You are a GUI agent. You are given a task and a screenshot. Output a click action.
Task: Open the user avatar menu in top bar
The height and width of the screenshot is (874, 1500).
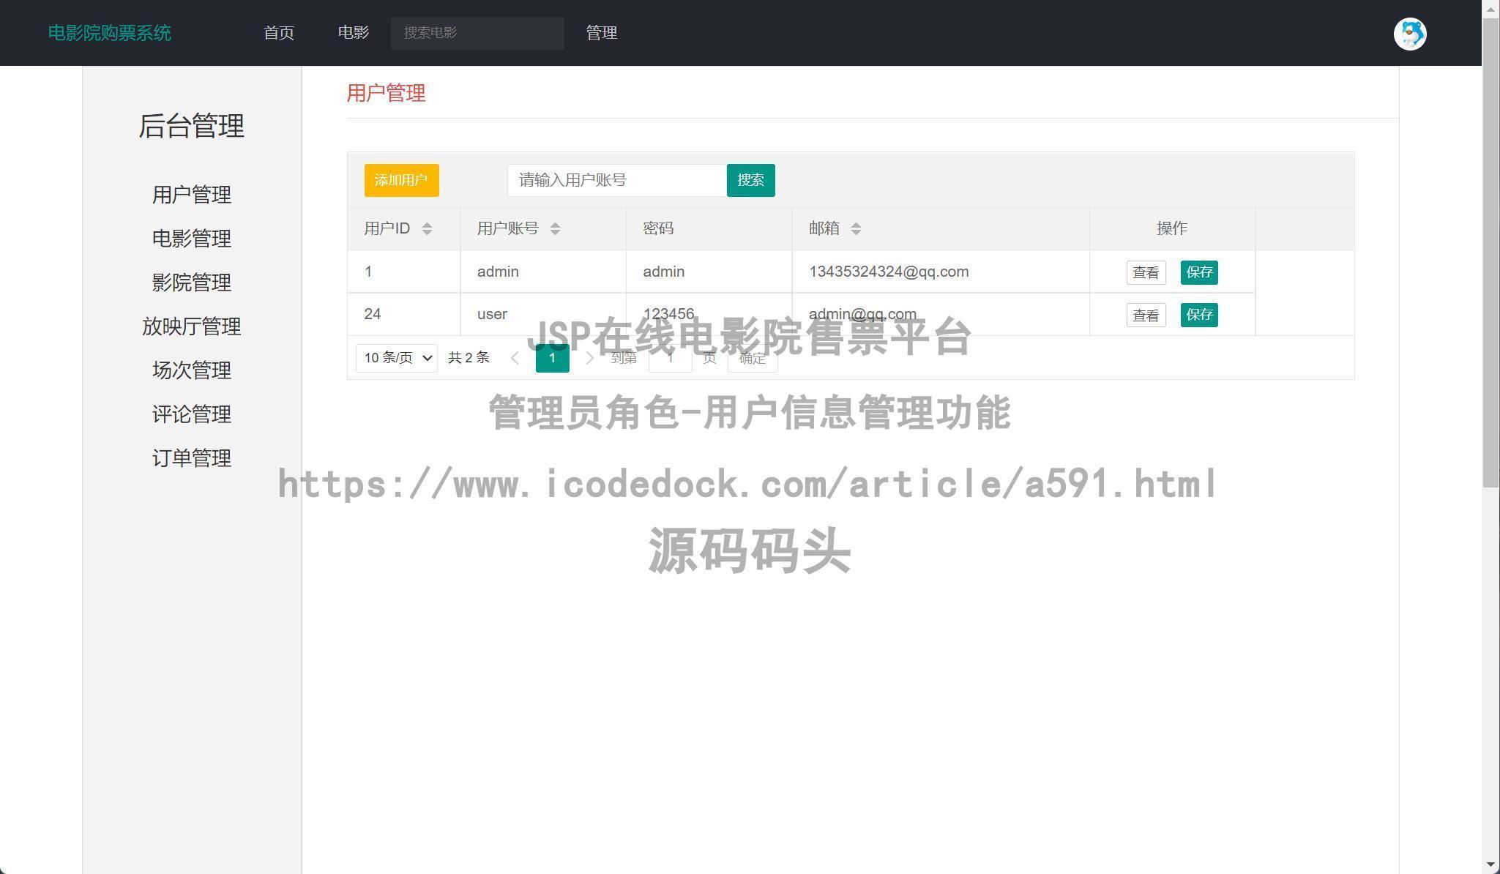(x=1409, y=33)
